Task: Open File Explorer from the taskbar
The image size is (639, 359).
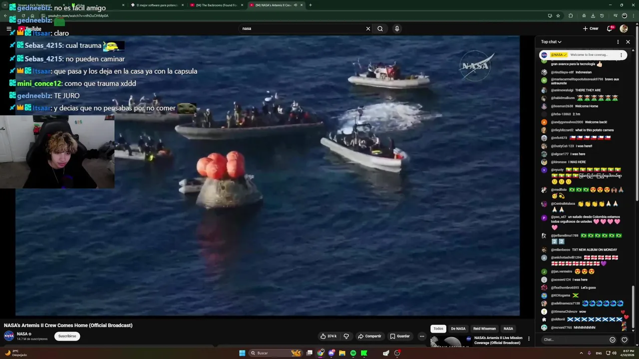Action: (x=342, y=353)
